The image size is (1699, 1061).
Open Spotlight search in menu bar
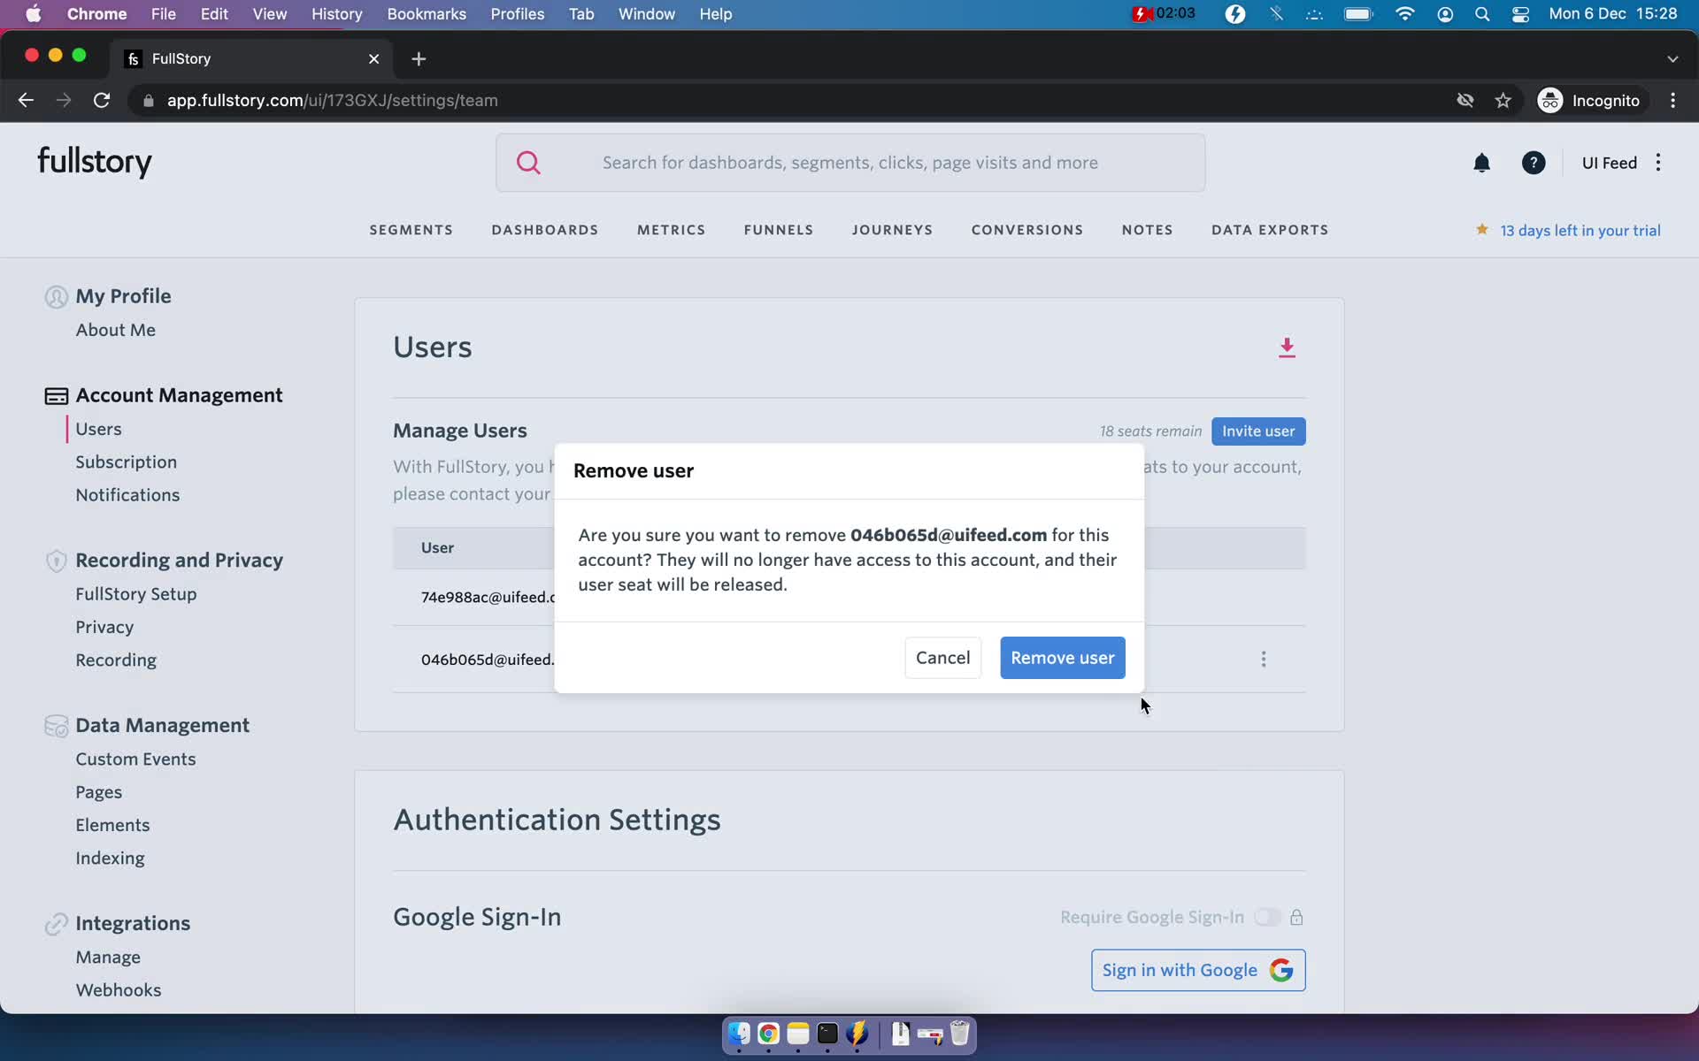click(x=1482, y=14)
